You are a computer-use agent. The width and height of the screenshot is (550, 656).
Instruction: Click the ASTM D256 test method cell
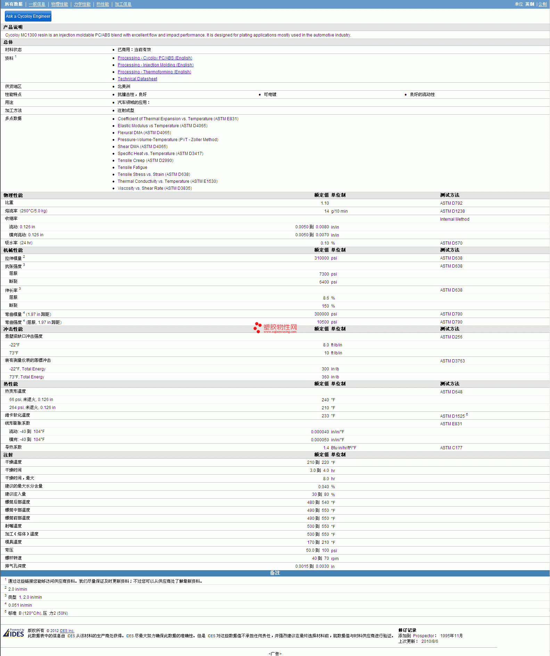click(x=451, y=337)
